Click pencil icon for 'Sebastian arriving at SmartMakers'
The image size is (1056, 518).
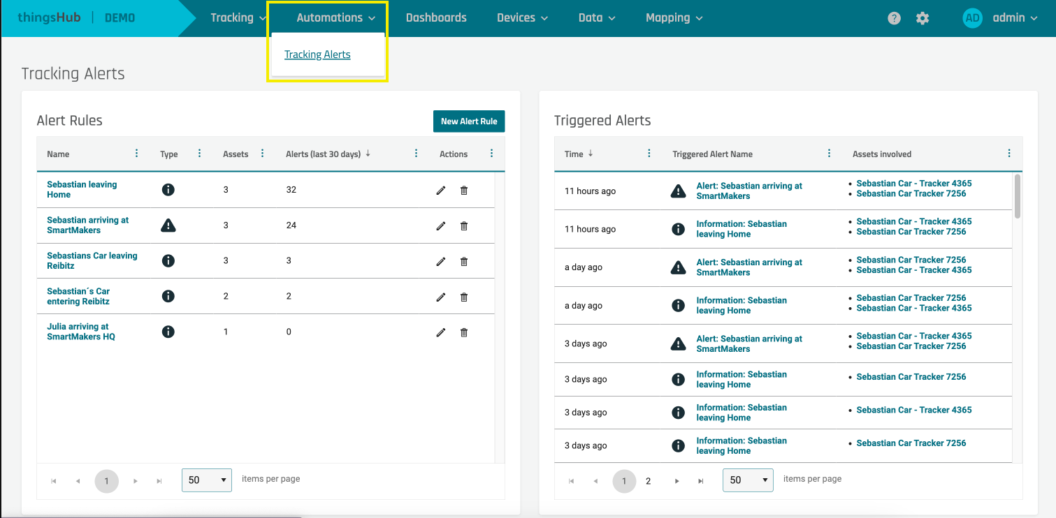440,225
